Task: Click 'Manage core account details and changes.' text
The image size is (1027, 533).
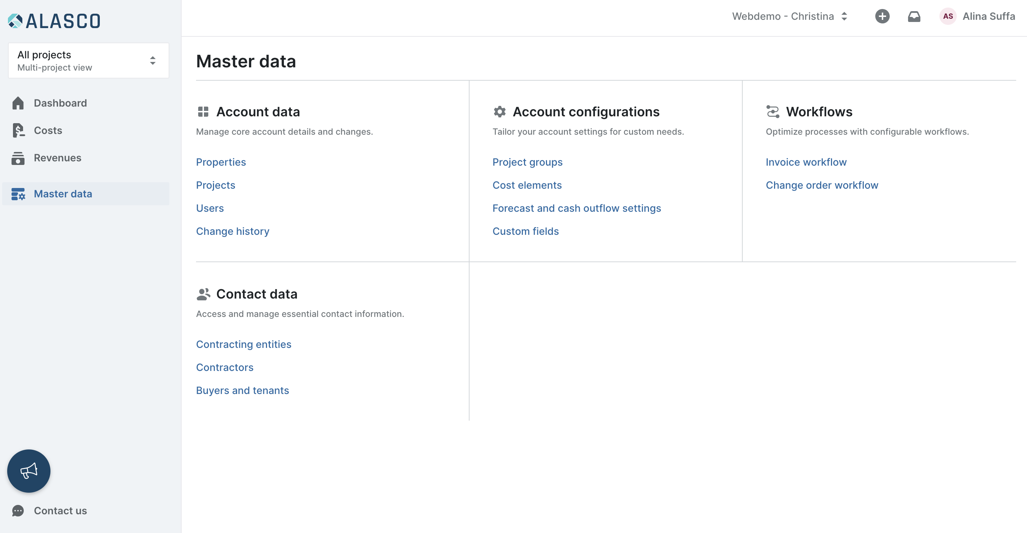Action: tap(285, 132)
